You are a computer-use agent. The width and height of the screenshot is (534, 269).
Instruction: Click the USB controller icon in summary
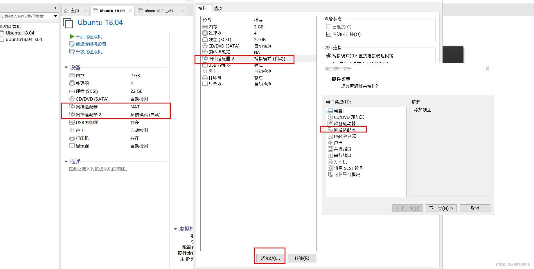[72, 122]
